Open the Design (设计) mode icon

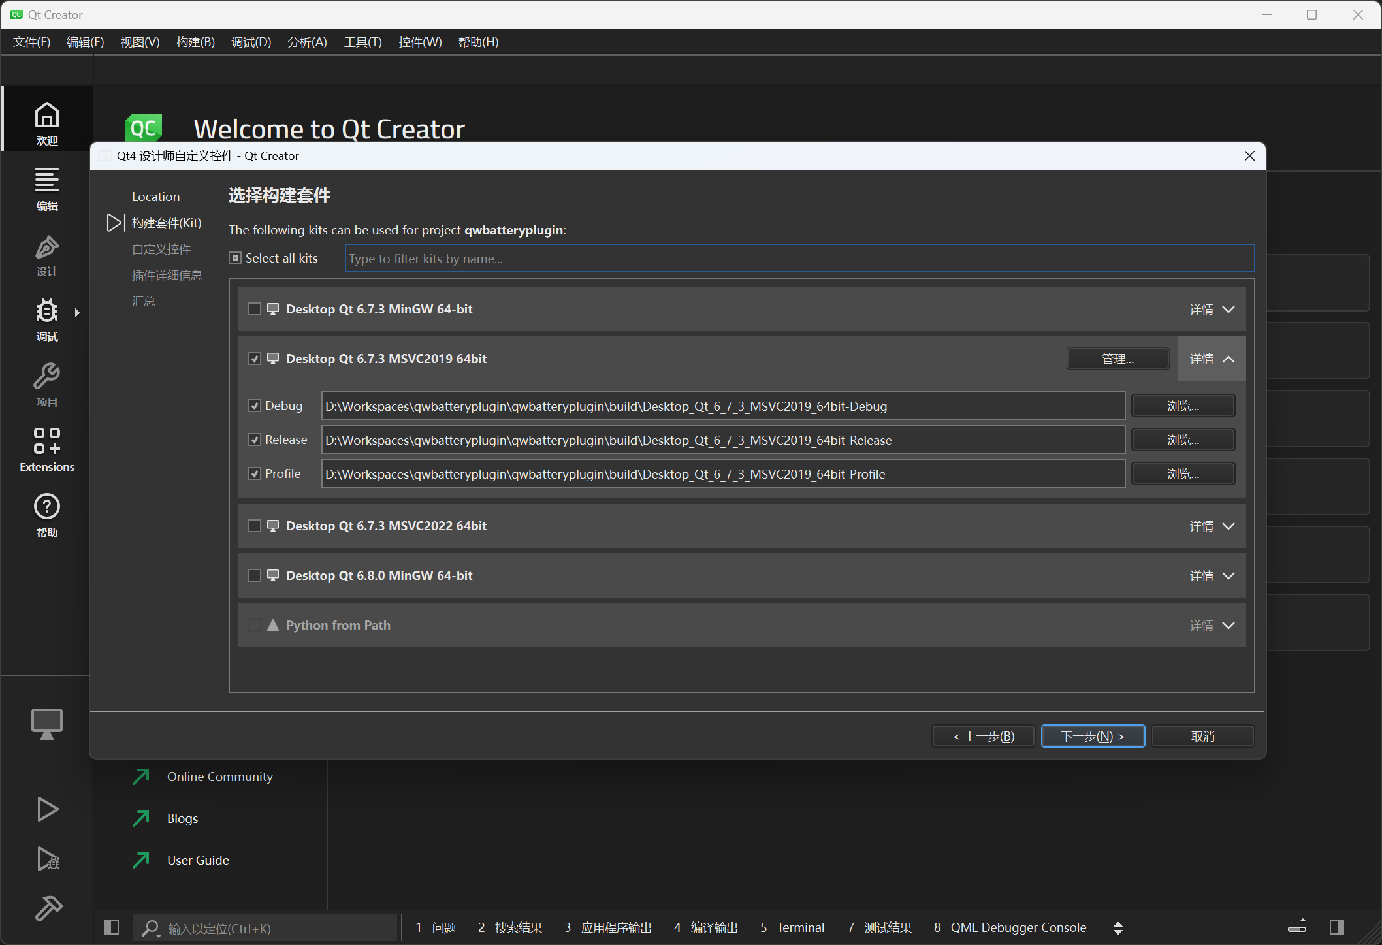pyautogui.click(x=46, y=255)
